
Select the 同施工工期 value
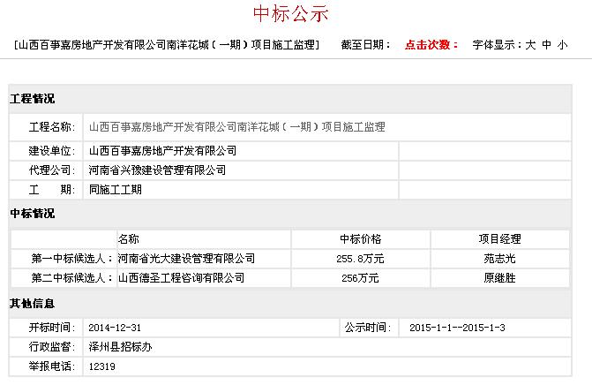tap(116, 190)
